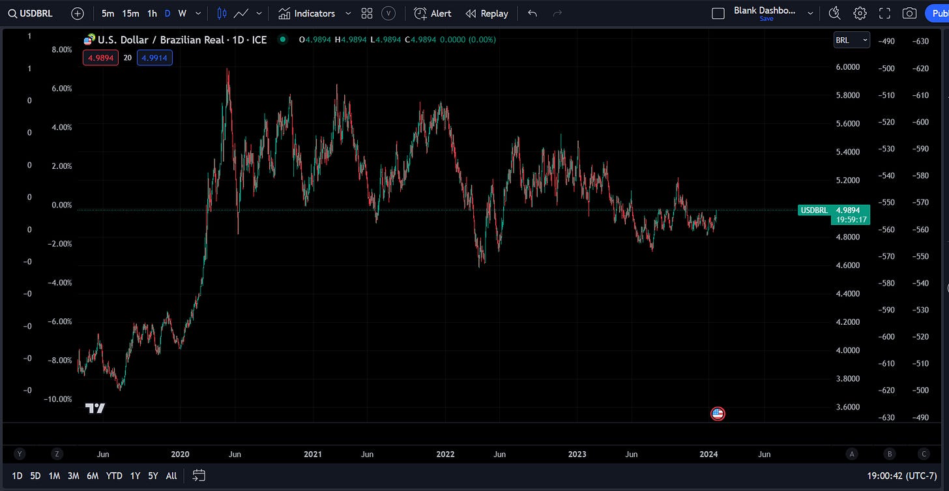Set date range to 3M
Viewport: 949px width, 491px height.
pos(74,476)
